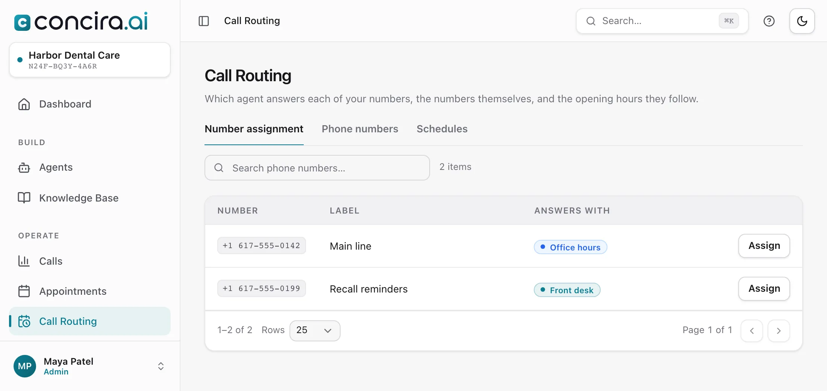Click the Agents robot icon

24,167
